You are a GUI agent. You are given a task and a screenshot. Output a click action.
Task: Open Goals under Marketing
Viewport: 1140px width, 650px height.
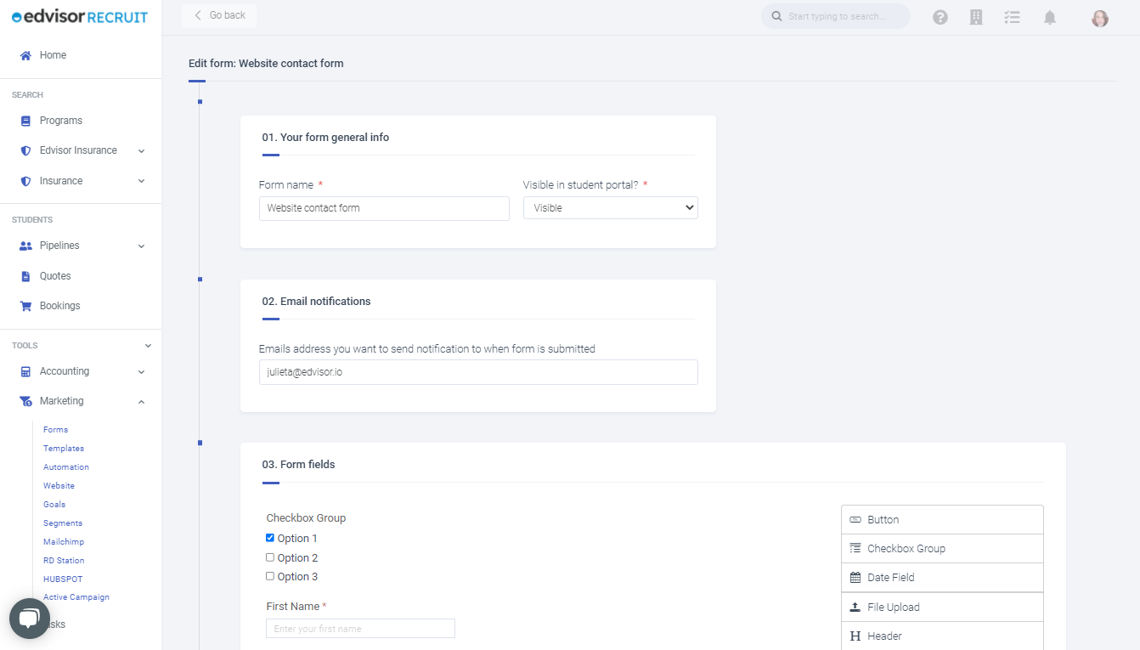tap(54, 505)
